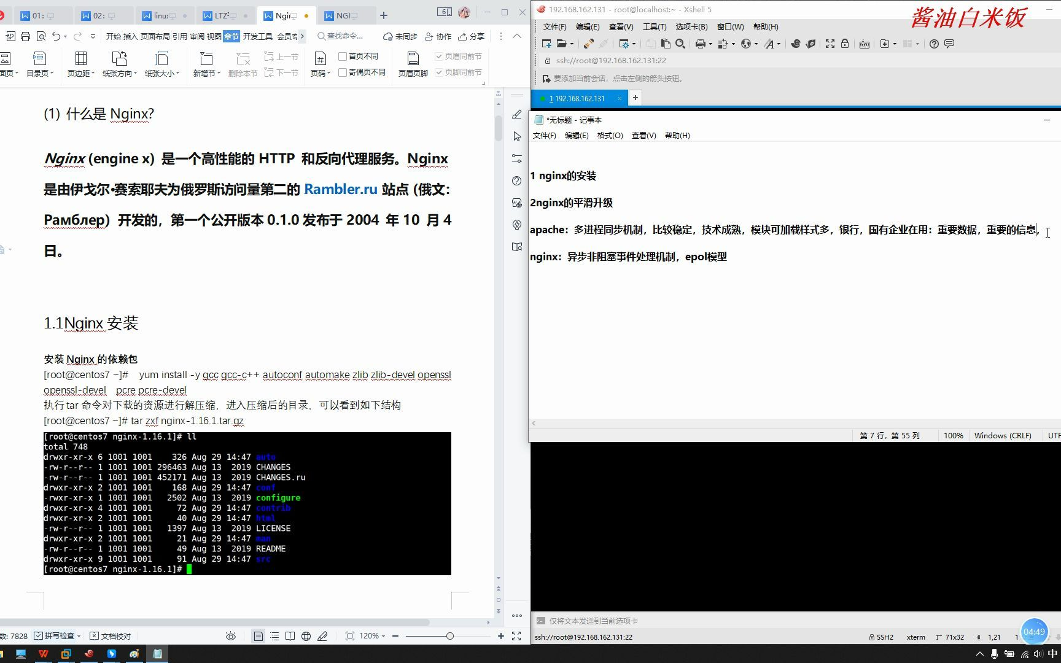
Task: Click the 分享 share button
Action: coord(472,36)
